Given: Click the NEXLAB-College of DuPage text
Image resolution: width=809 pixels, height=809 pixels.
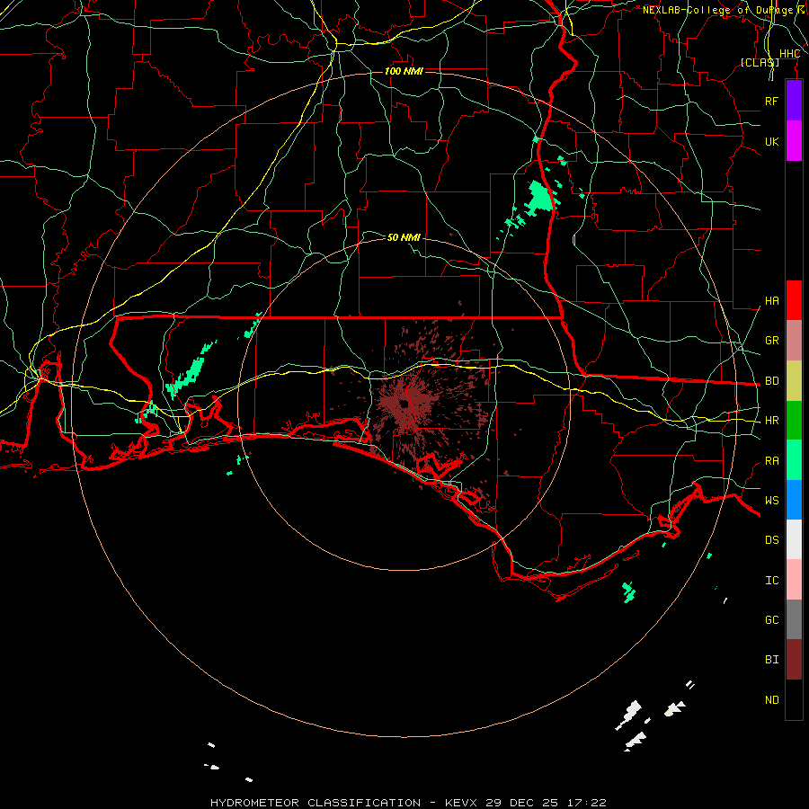Looking at the screenshot, I should 717,10.
